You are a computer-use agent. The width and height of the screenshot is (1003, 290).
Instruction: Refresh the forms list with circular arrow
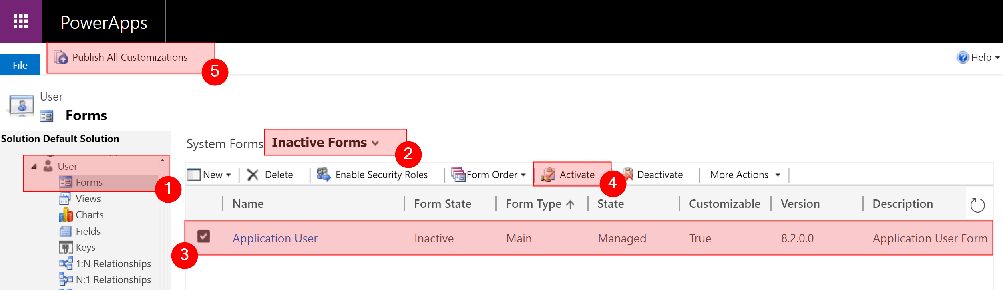pyautogui.click(x=977, y=205)
